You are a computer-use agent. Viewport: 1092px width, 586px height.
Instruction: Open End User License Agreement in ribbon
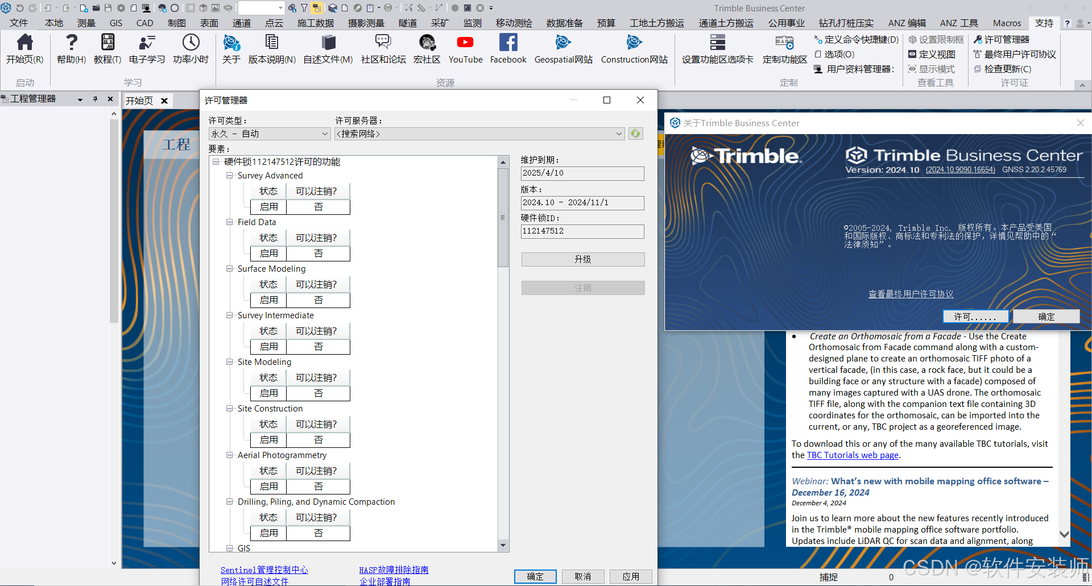[x=1015, y=54]
